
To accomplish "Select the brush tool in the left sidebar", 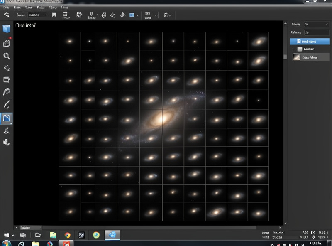I will coord(7,105).
